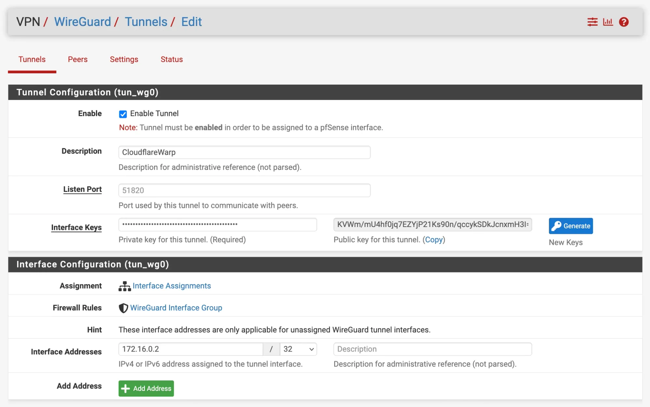Click the public key field
This screenshot has height=407, width=650.
(433, 224)
